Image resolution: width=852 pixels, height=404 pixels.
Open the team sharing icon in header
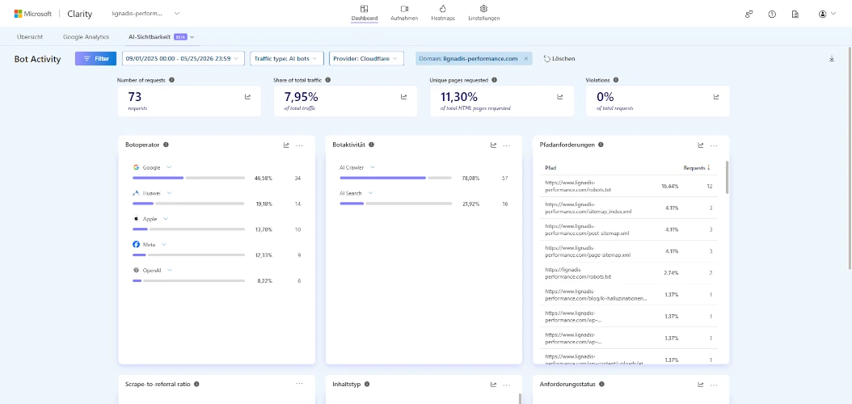click(749, 14)
